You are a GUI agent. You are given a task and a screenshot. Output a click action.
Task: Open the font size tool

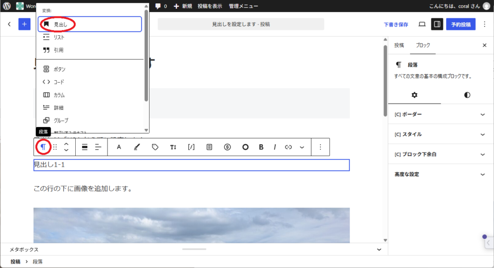pyautogui.click(x=173, y=147)
